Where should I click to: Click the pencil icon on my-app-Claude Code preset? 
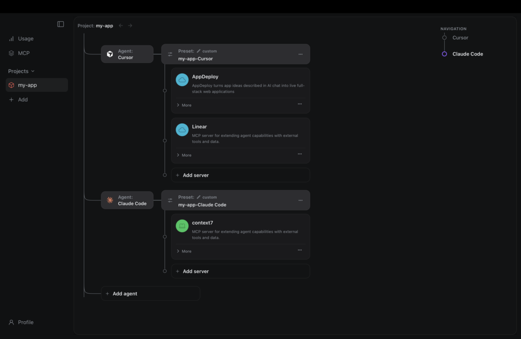click(x=199, y=197)
